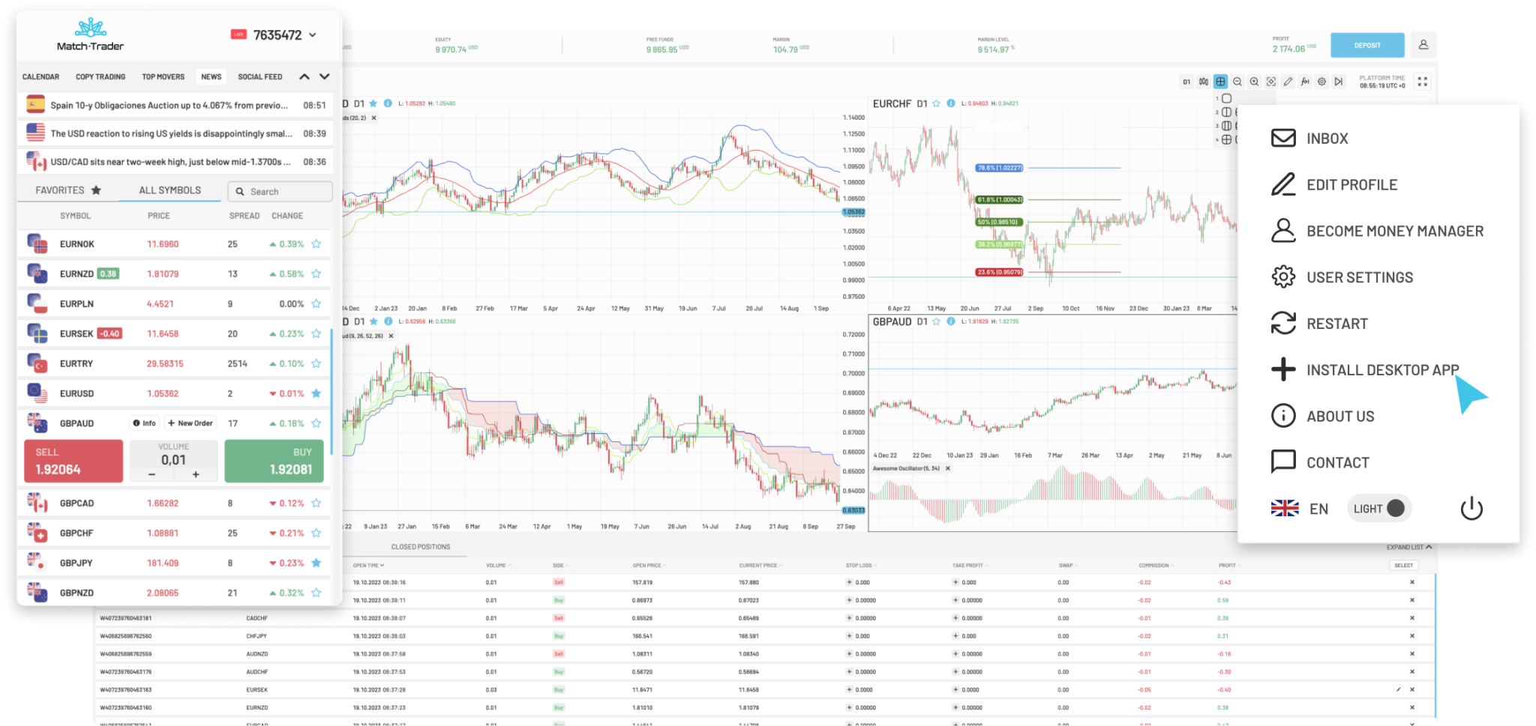1536x726 pixels.
Task: Switch theme with the LIGHT toggle
Action: pyautogui.click(x=1378, y=508)
